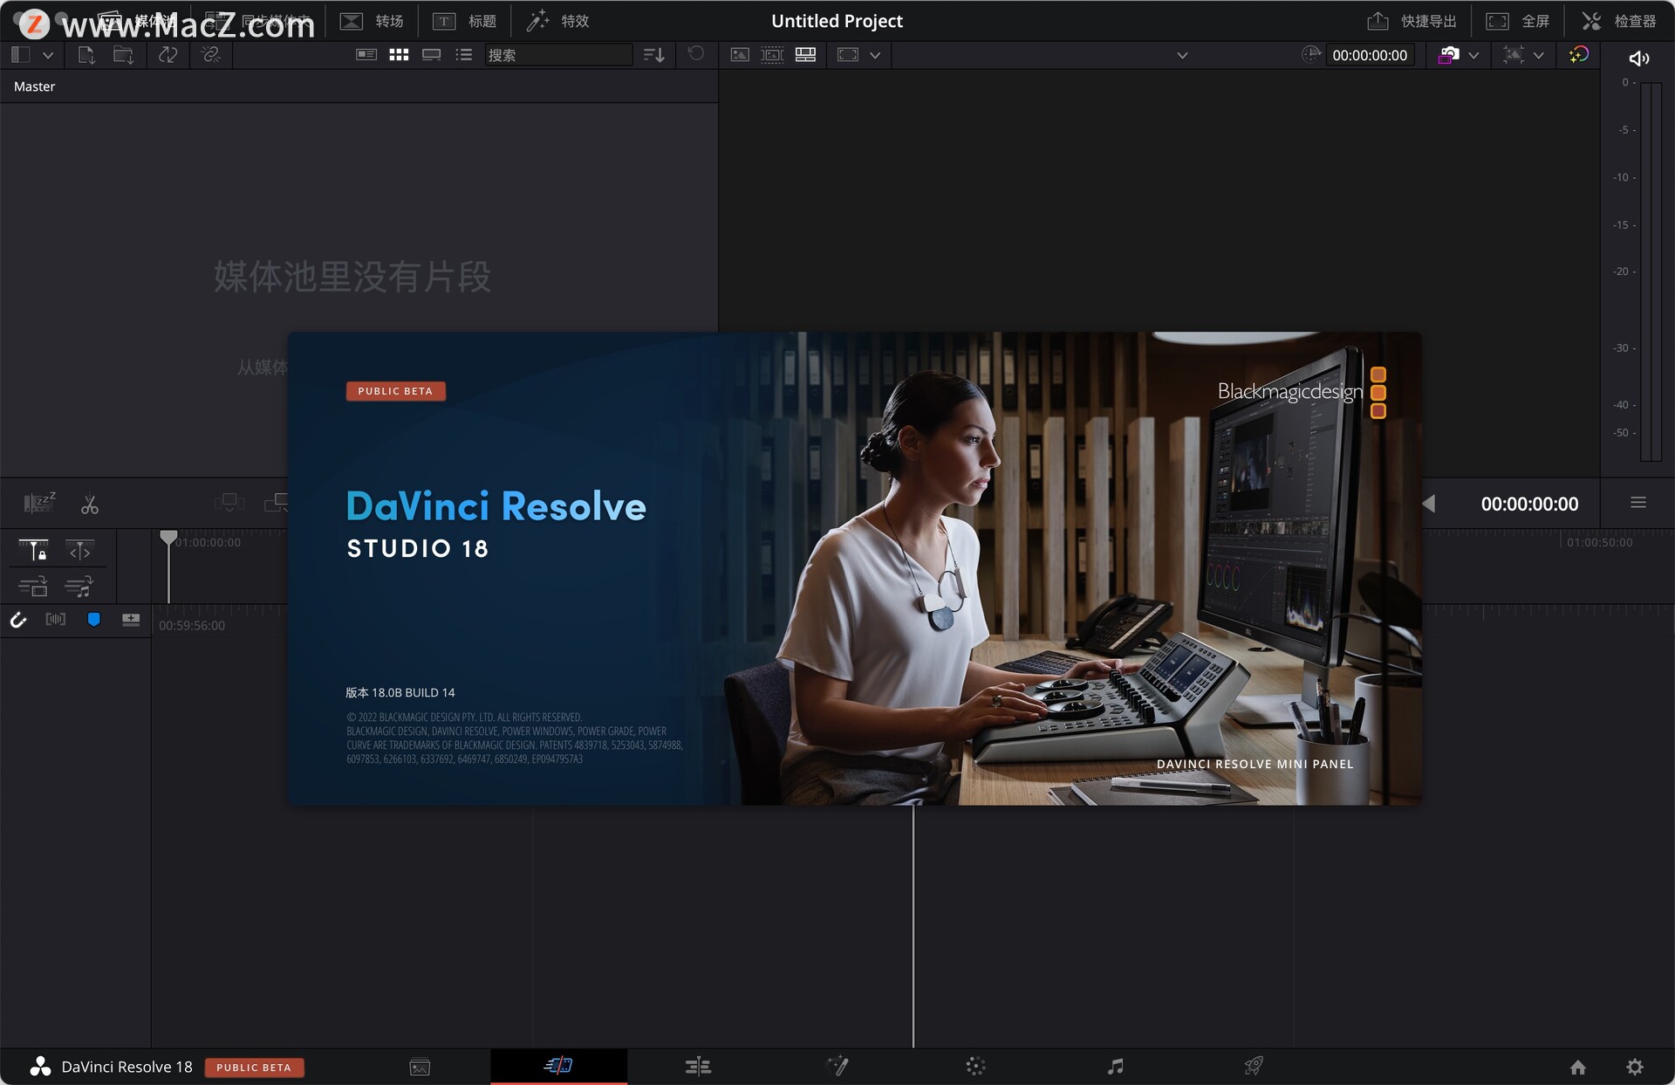This screenshot has height=1085, width=1675.
Task: Click the video-only track icon
Action: 33,587
